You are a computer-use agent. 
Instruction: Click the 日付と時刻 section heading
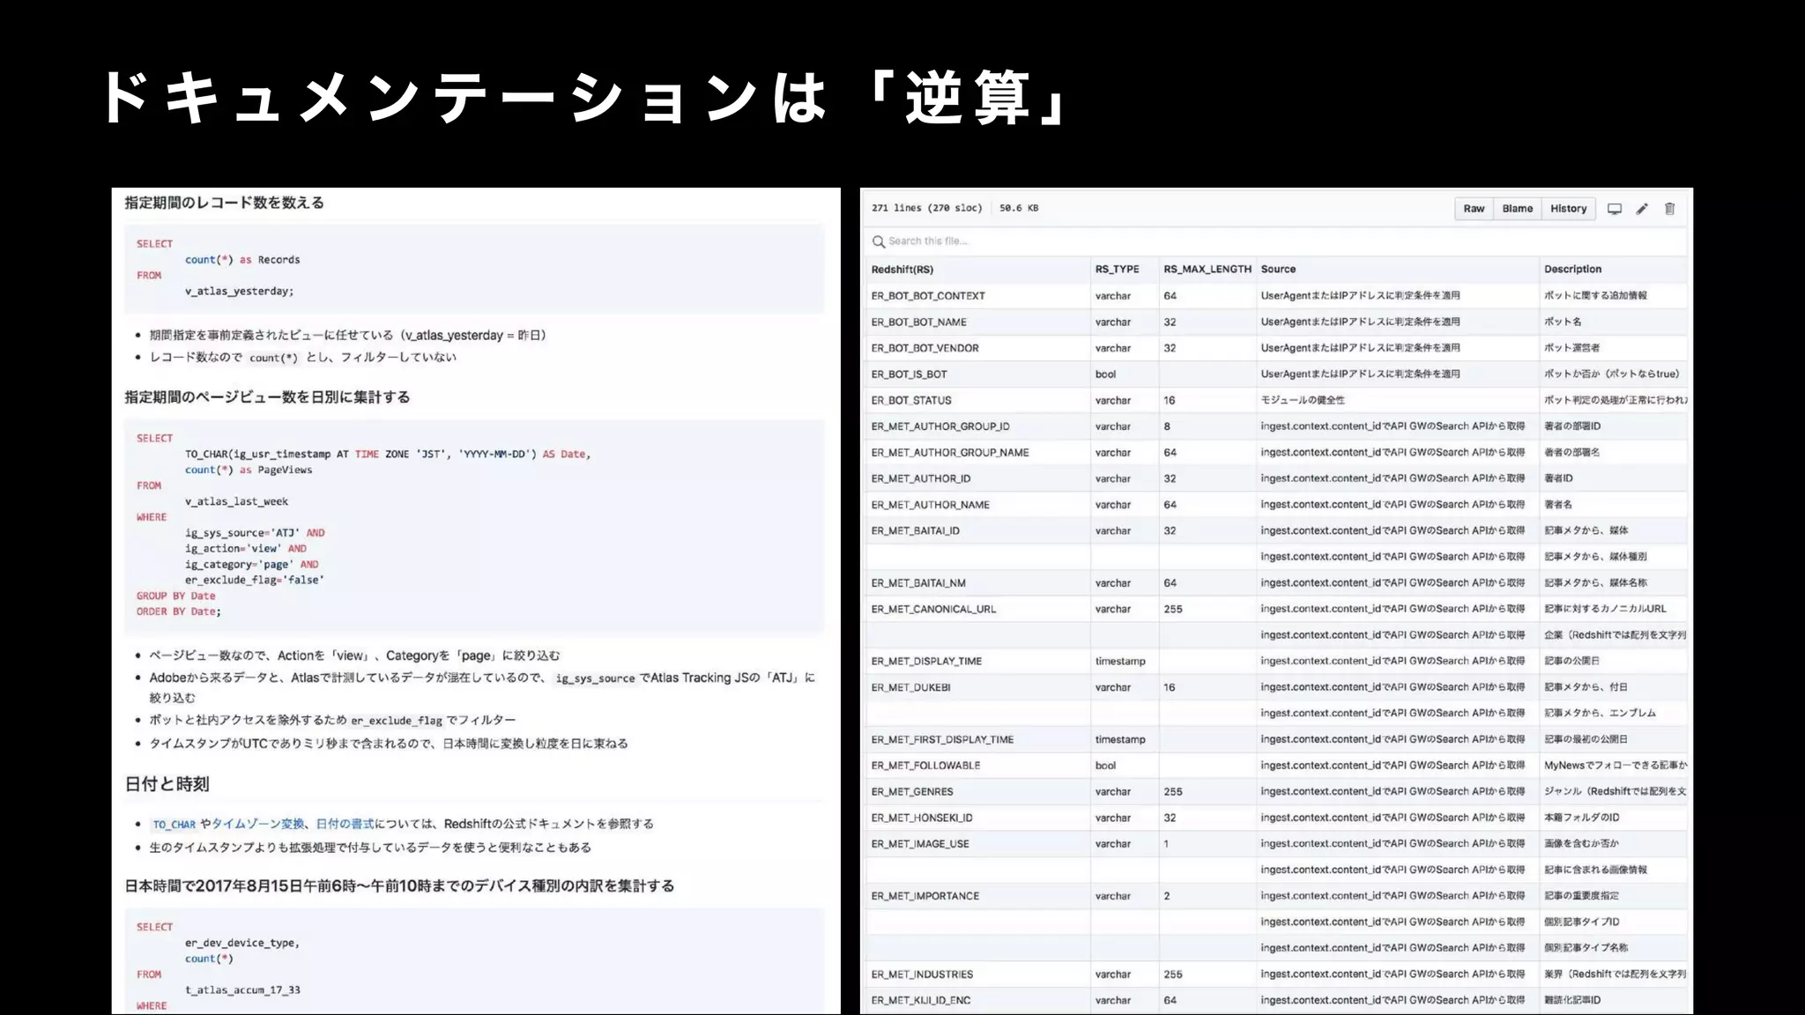coord(167,784)
